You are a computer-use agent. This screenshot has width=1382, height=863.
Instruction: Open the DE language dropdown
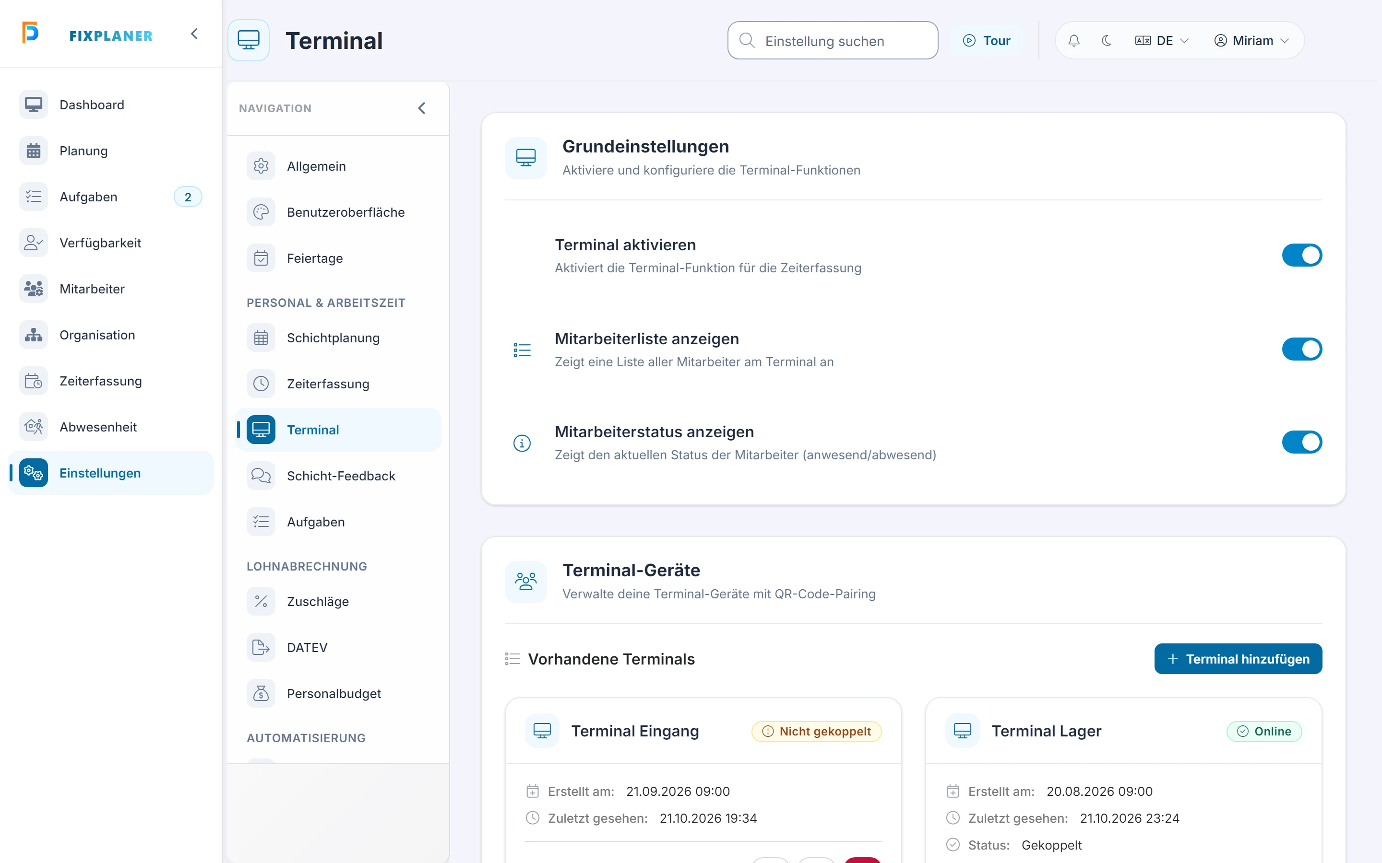[1162, 41]
